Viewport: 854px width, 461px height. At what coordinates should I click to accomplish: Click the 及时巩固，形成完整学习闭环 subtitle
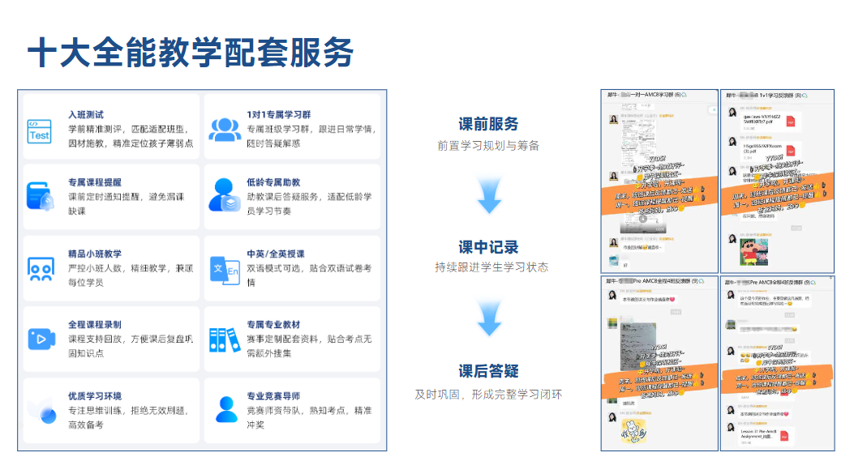pyautogui.click(x=488, y=395)
